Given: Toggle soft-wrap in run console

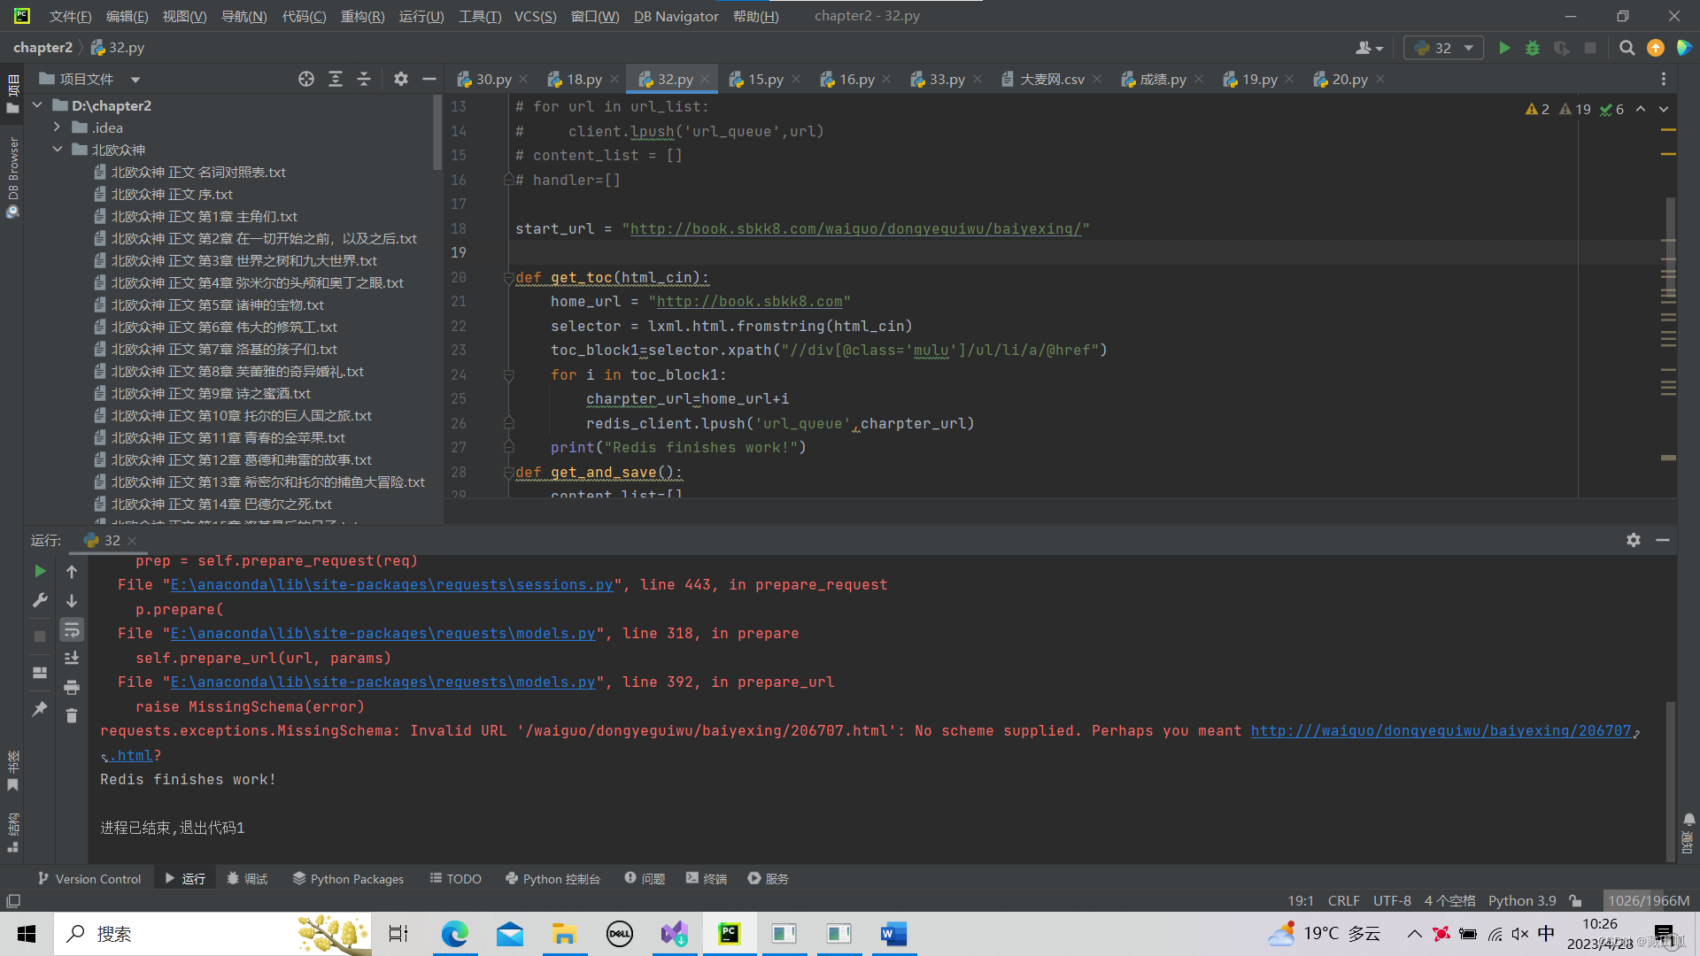Looking at the screenshot, I should pos(72,629).
